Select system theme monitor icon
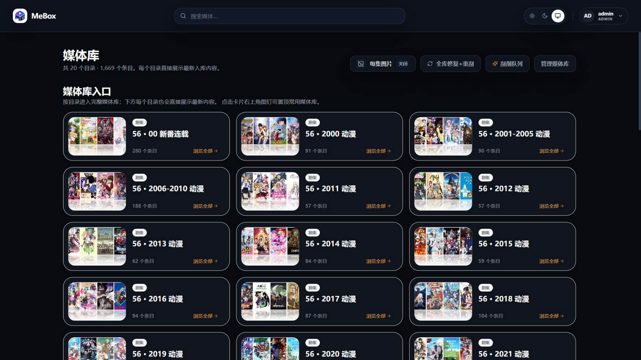This screenshot has height=360, width=641. pos(558,16)
